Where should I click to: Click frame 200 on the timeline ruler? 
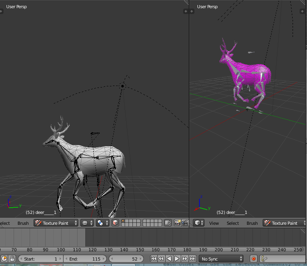219,250
